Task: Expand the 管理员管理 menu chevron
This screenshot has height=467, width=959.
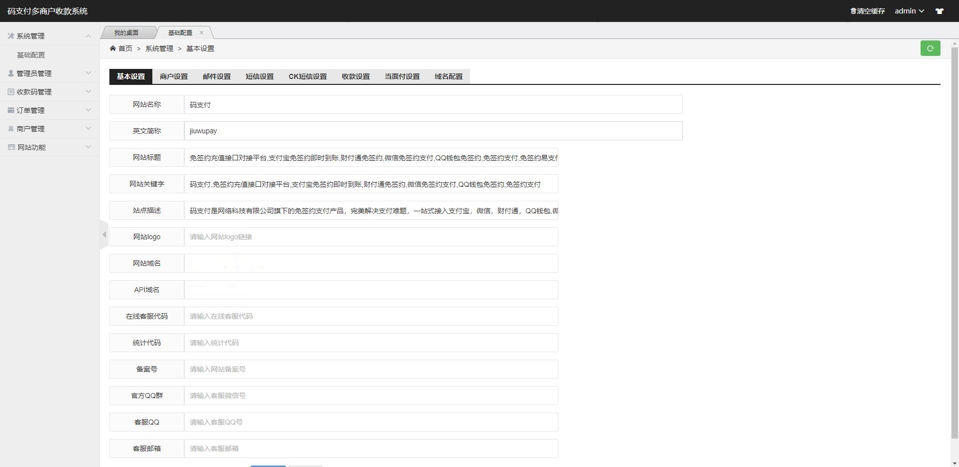Action: tap(88, 73)
